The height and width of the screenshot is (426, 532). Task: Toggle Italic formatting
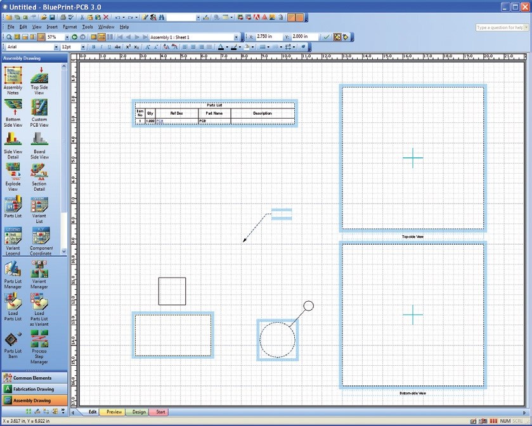coord(101,47)
